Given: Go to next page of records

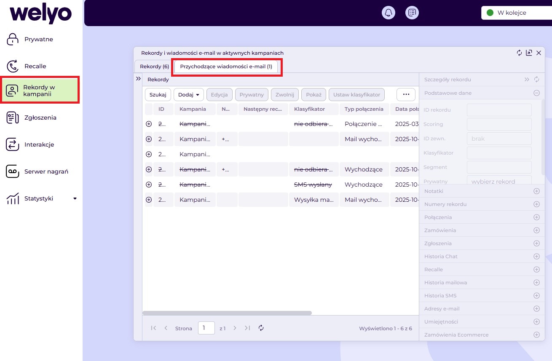Looking at the screenshot, I should click(235, 328).
